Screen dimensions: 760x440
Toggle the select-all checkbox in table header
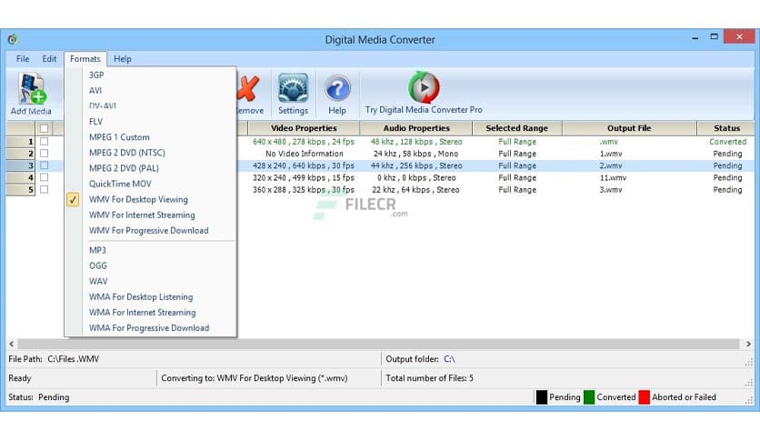coord(45,128)
